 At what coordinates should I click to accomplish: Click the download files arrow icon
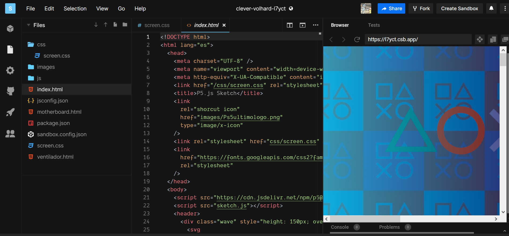click(x=96, y=25)
